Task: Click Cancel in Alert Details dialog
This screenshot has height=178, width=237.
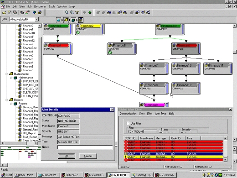Action: pos(88,156)
